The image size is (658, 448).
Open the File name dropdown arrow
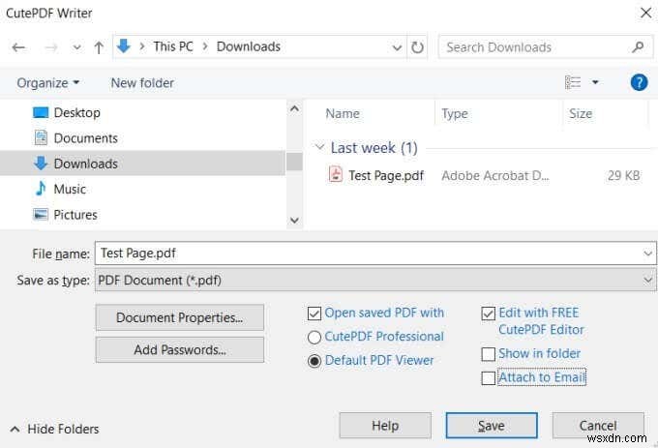click(x=648, y=254)
